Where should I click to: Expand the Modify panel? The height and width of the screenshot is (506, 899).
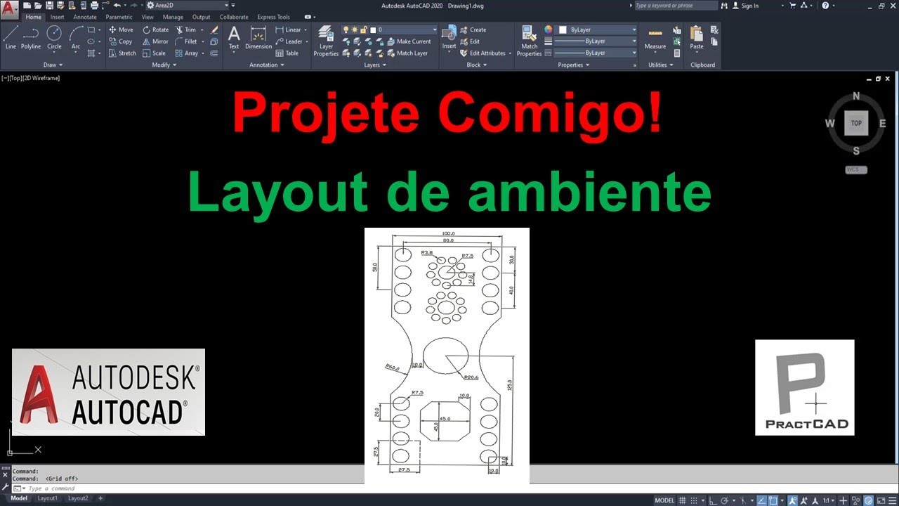point(164,65)
